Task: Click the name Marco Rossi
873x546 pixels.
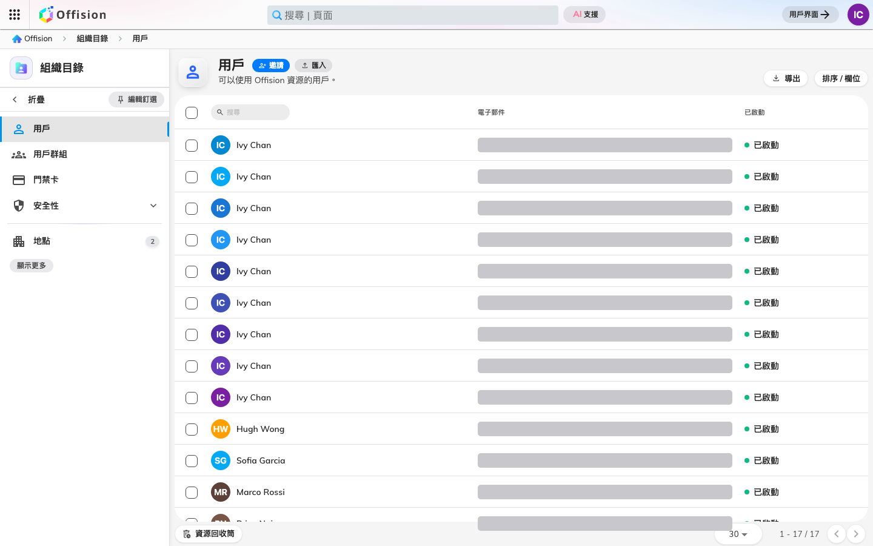Action: point(261,492)
